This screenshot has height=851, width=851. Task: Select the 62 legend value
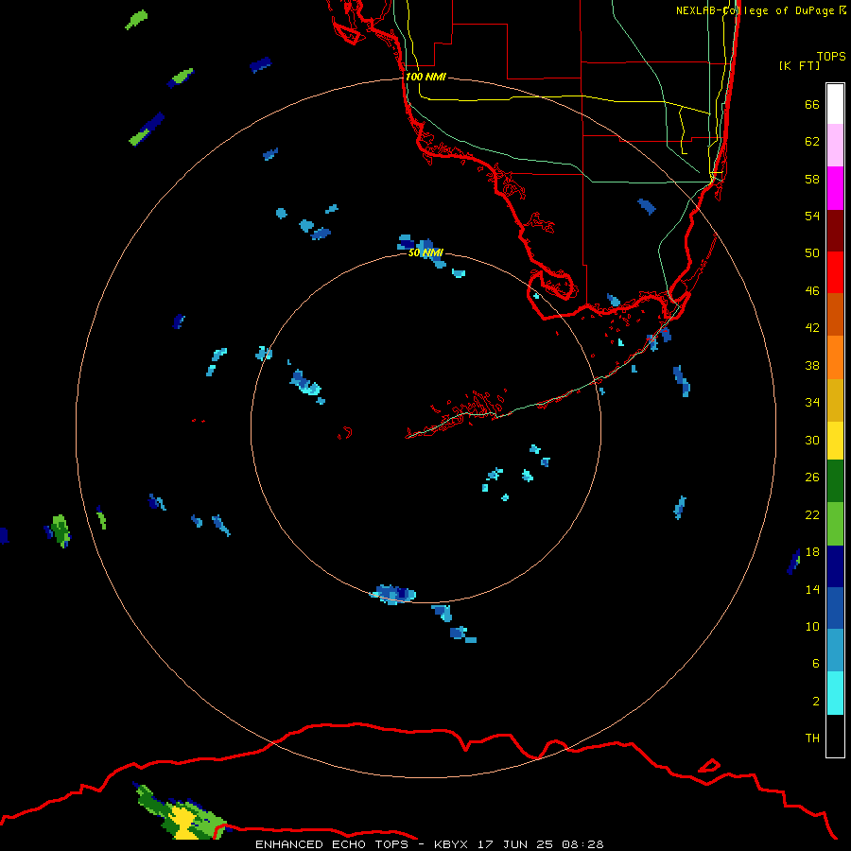812,141
